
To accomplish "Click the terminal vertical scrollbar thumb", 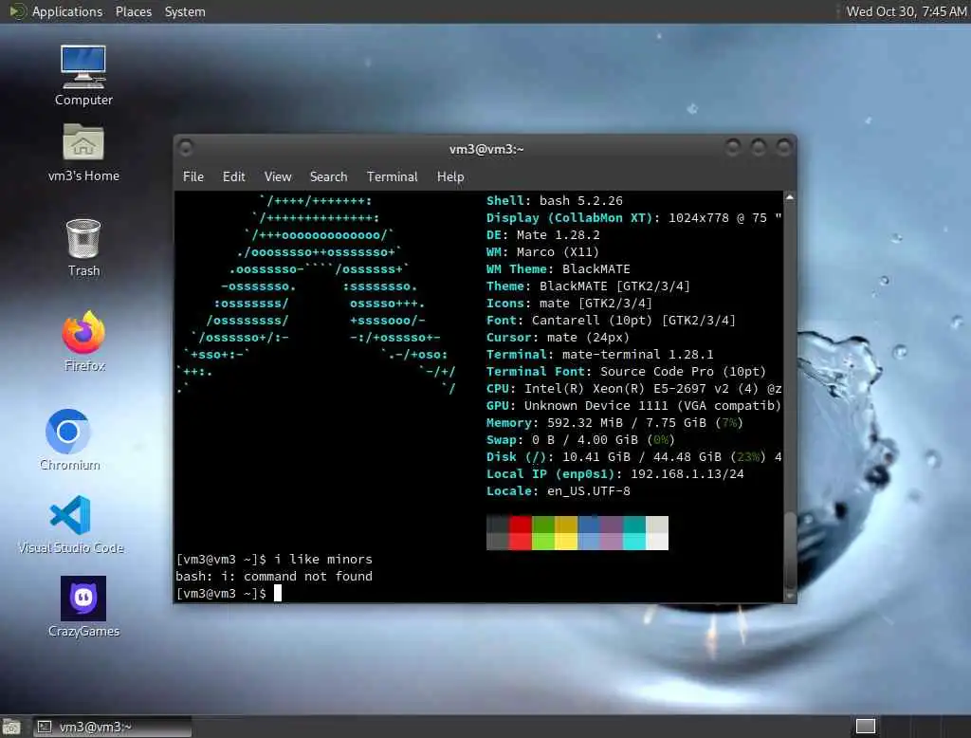I will click(790, 550).
